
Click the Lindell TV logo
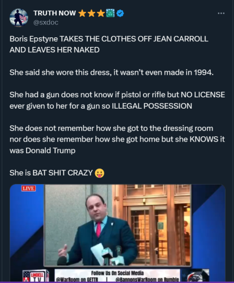[36, 276]
